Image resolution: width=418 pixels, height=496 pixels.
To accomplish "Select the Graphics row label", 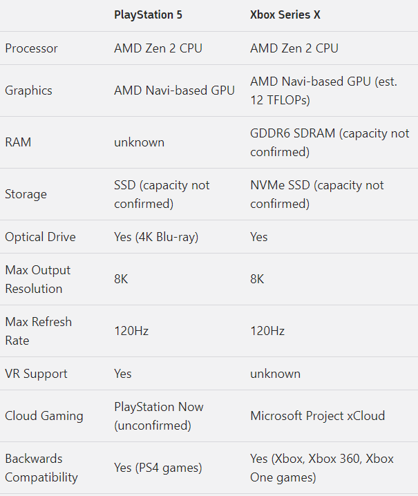I will tap(28, 90).
